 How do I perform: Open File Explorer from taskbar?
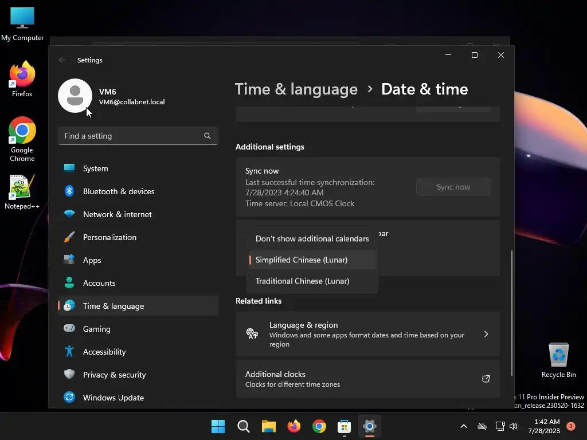click(x=269, y=426)
